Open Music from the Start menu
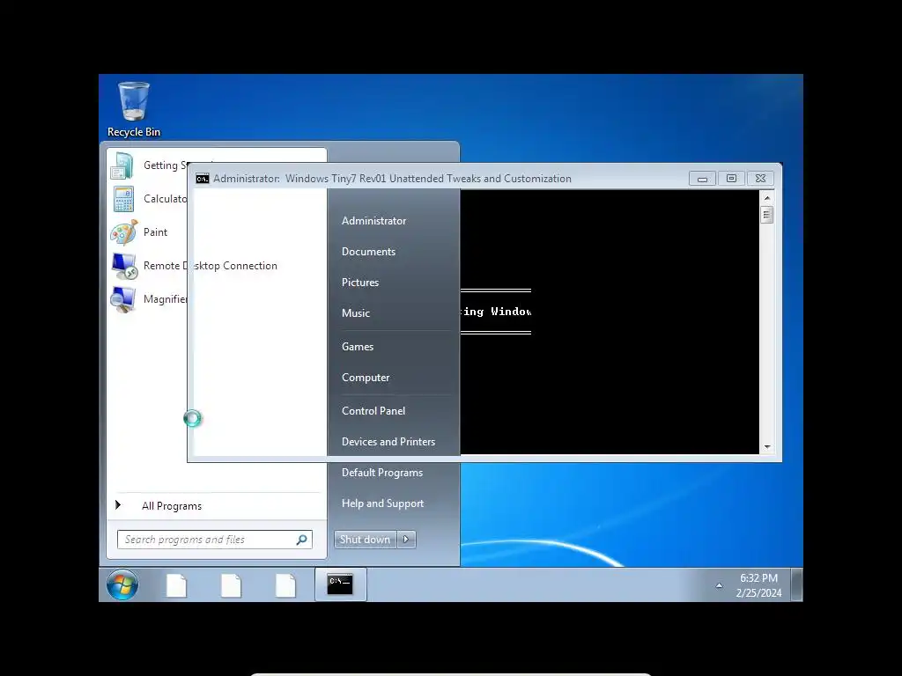The height and width of the screenshot is (676, 902). click(356, 313)
